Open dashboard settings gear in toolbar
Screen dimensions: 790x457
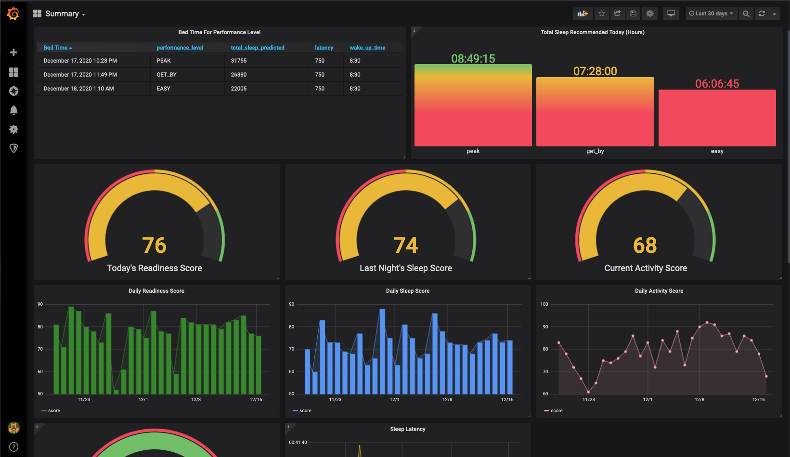(x=649, y=13)
